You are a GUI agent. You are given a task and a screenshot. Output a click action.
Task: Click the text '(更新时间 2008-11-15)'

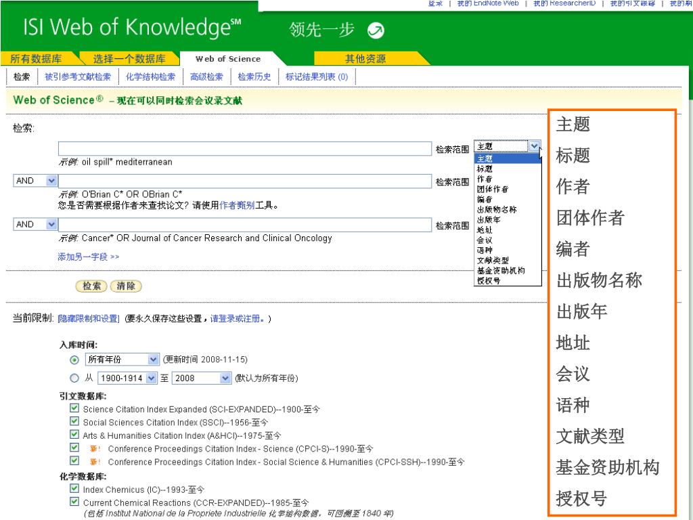tap(205, 360)
